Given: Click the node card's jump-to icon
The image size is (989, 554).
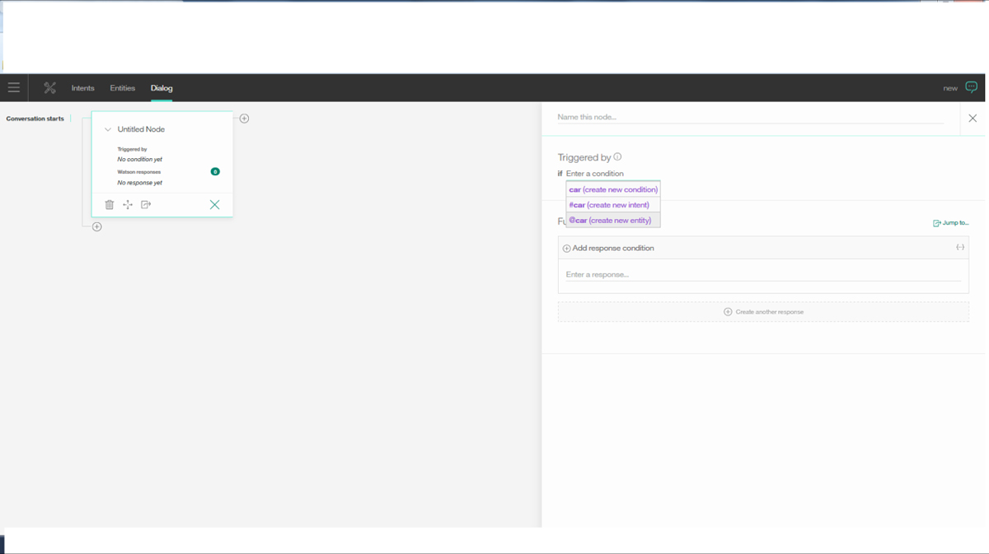Looking at the screenshot, I should (146, 205).
